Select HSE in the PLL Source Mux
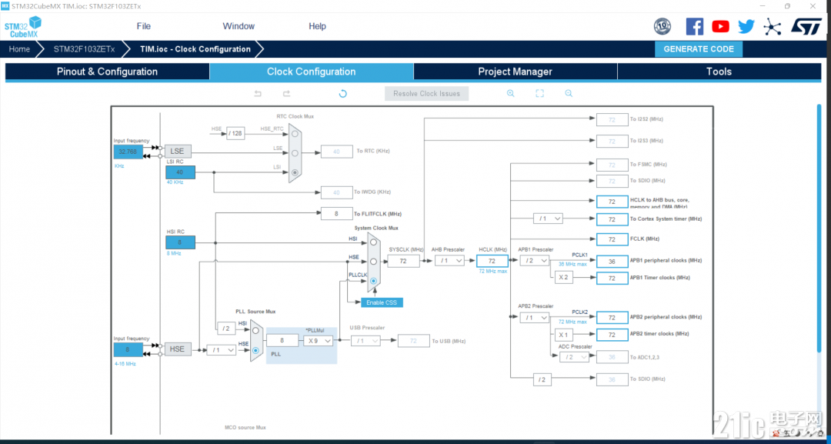This screenshot has width=831, height=444. (x=255, y=350)
